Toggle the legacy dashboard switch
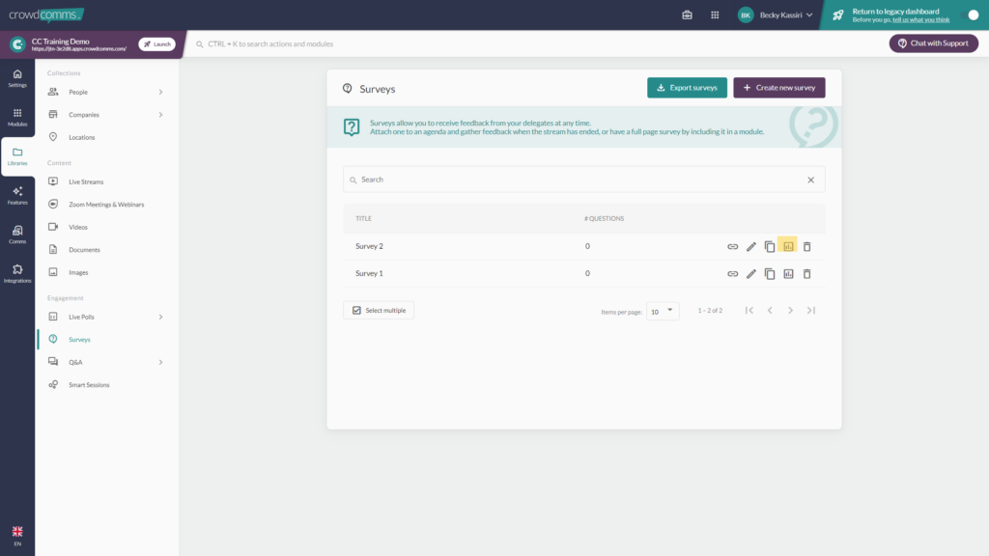This screenshot has height=556, width=989. tap(973, 14)
